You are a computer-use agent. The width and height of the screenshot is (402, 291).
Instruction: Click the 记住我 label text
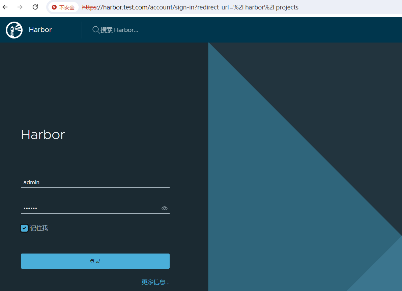tap(39, 228)
